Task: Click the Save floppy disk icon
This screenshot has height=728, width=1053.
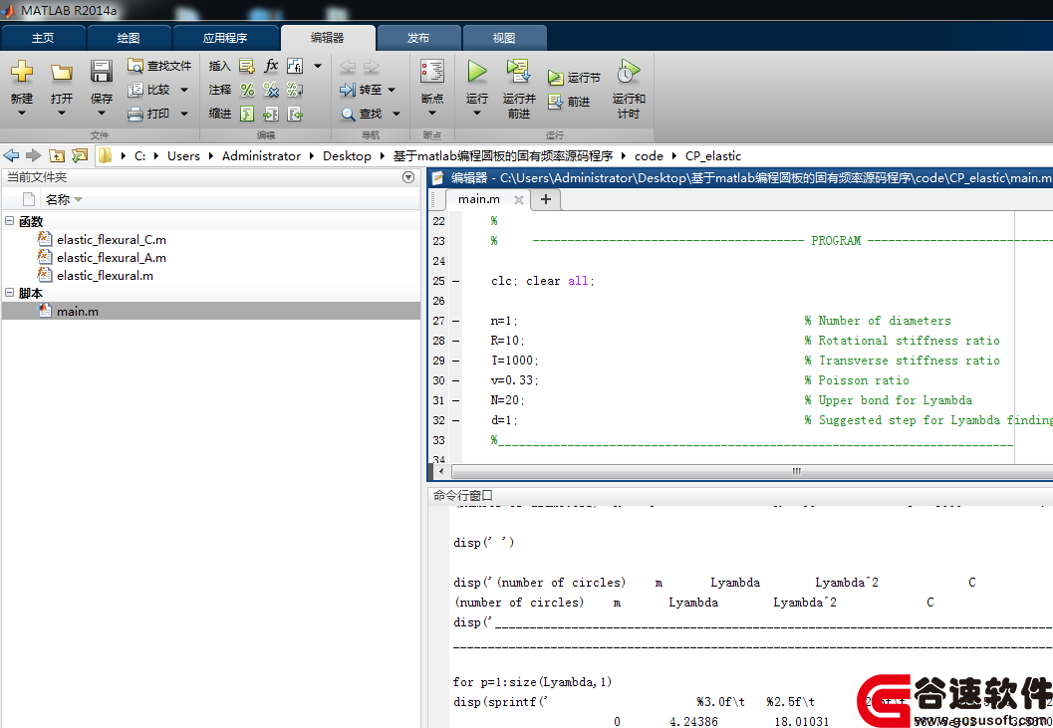Action: click(x=102, y=71)
